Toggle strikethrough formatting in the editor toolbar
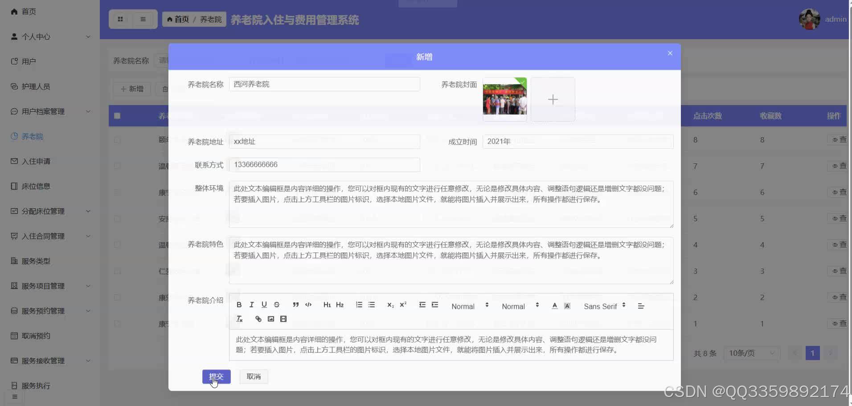Viewport: 852px width, 406px height. point(277,305)
